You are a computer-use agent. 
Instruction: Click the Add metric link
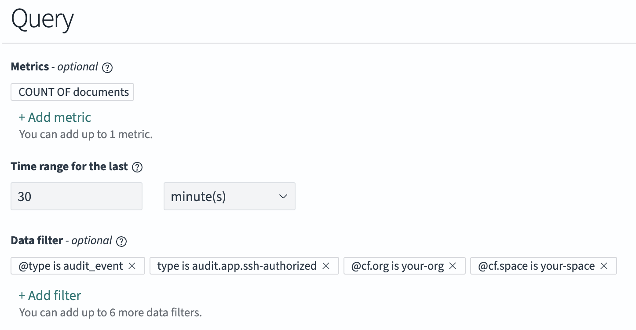pos(55,117)
